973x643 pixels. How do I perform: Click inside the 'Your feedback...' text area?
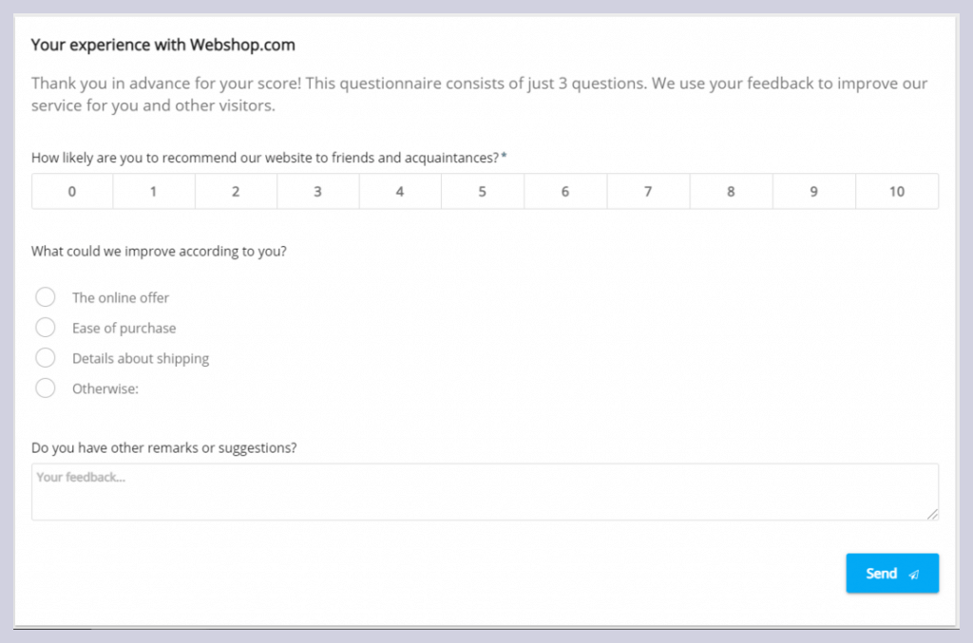point(486,490)
